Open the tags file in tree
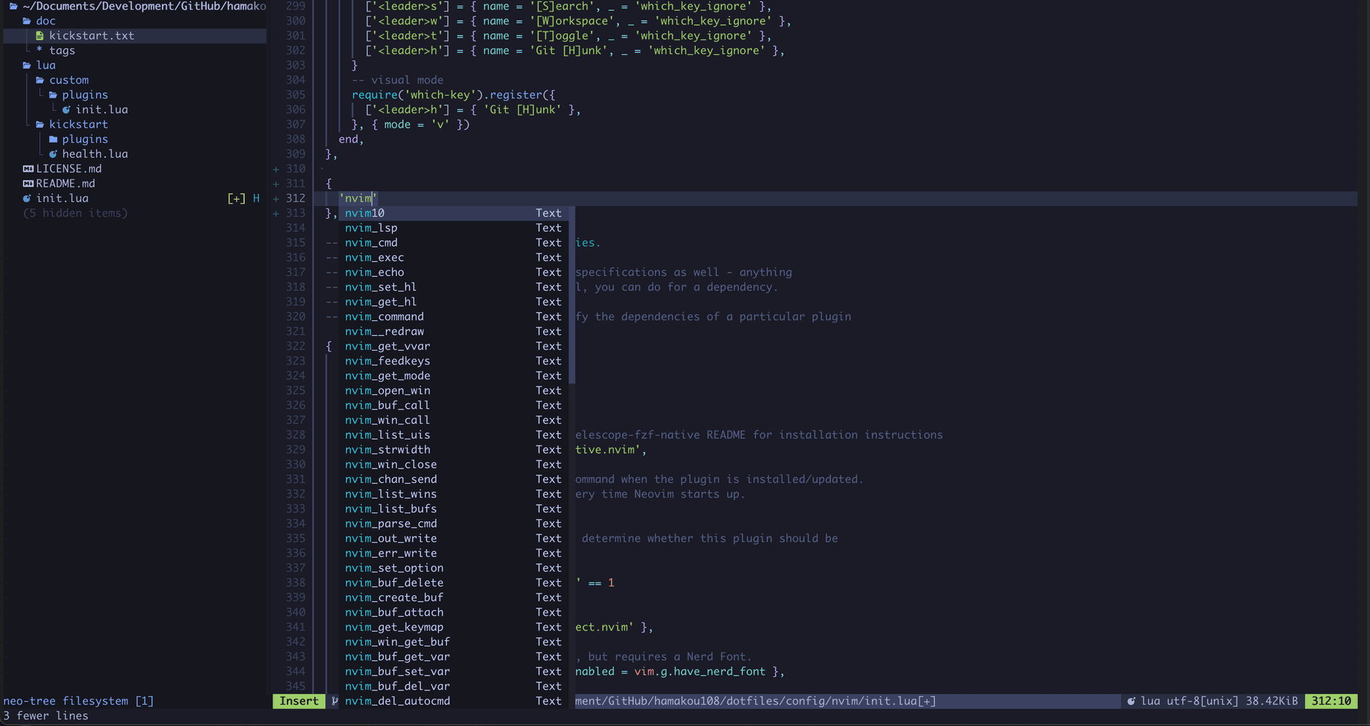 tap(62, 51)
